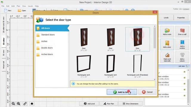Viewport: 191px width, 107px height.
Task: Click the Add Level button
Action: click(89, 104)
